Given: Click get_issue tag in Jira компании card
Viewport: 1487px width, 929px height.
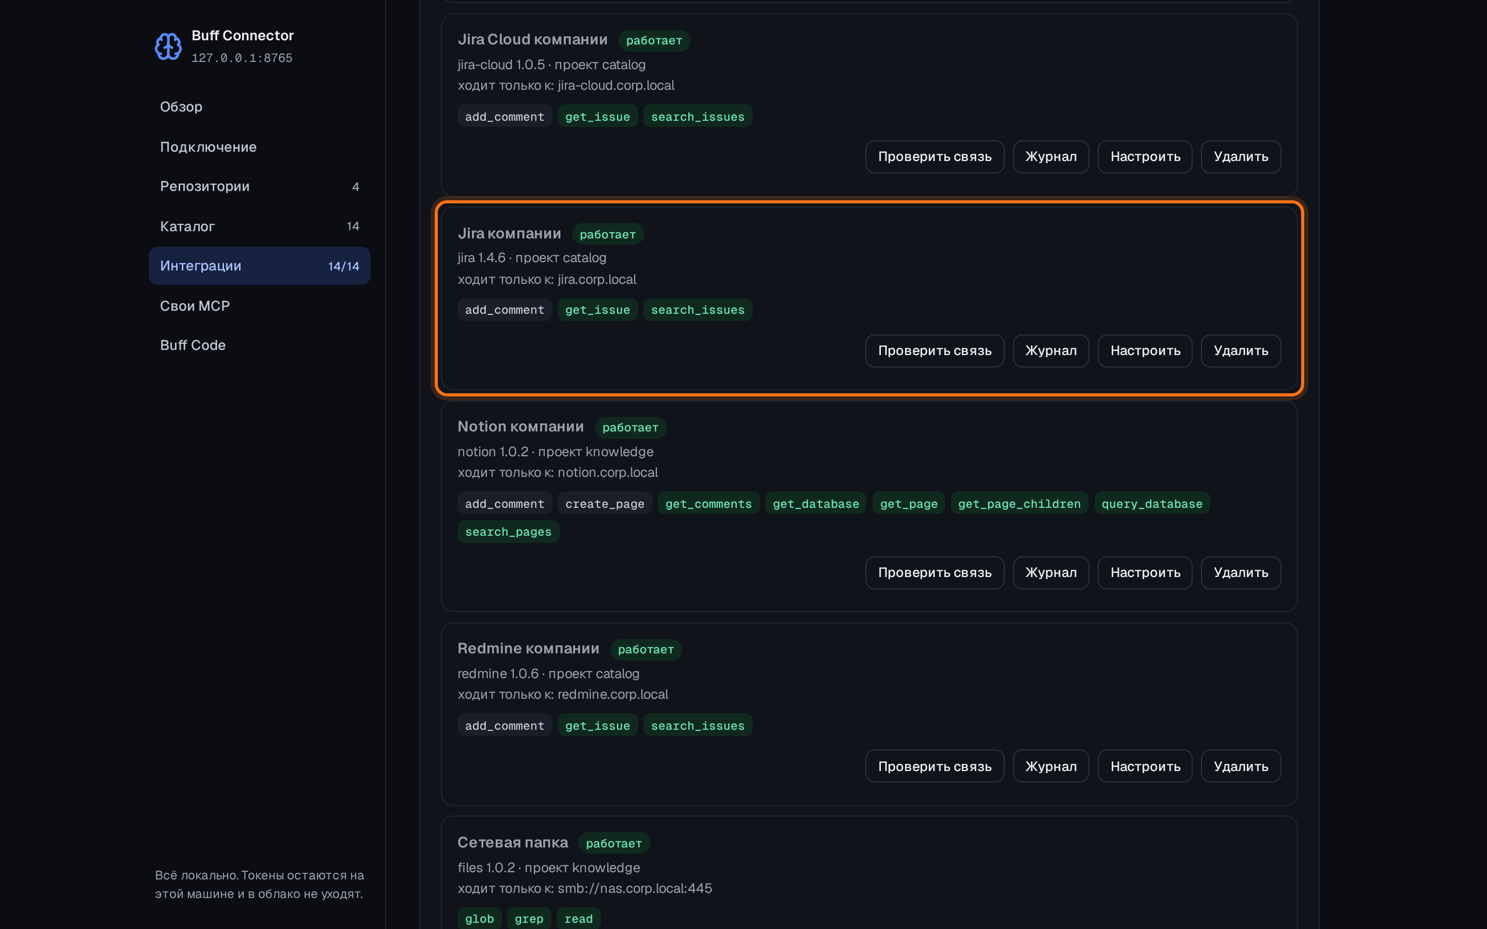Looking at the screenshot, I should (x=597, y=310).
